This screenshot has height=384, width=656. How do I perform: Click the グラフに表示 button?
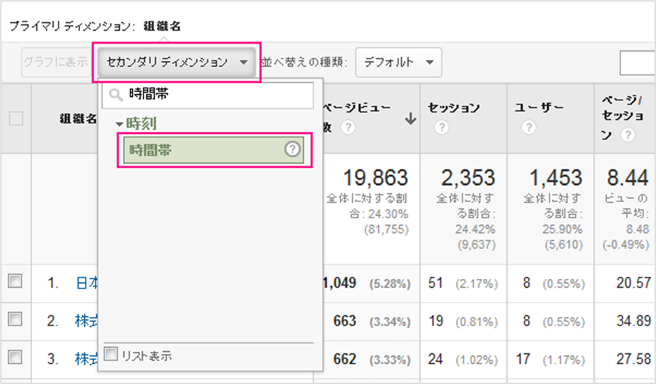pos(55,62)
